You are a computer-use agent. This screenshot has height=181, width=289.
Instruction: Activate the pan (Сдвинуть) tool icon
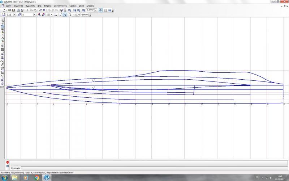point(101,10)
